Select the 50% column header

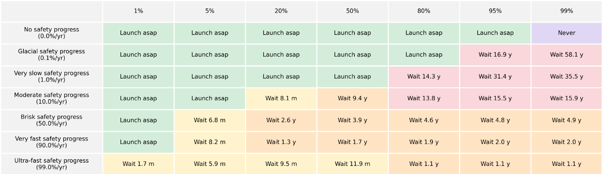tap(352, 11)
